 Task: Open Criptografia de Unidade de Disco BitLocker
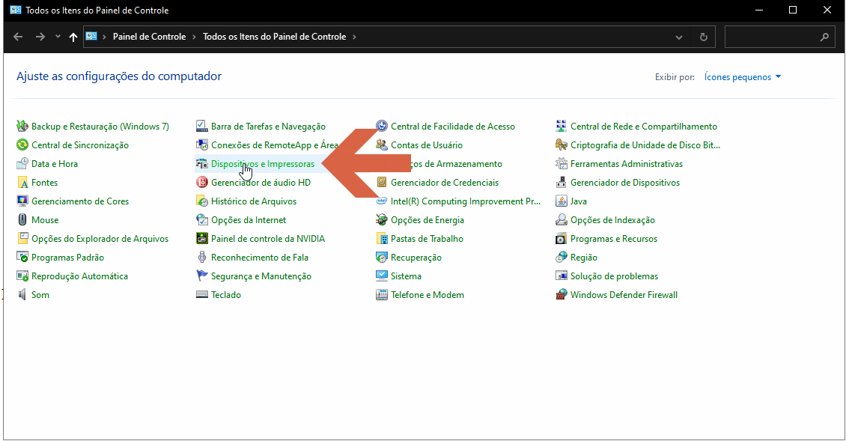[645, 145]
